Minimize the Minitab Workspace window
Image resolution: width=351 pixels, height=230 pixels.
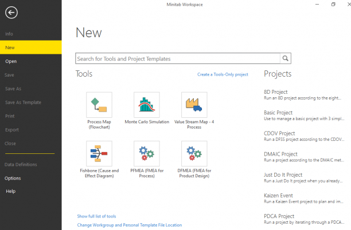(317, 5)
